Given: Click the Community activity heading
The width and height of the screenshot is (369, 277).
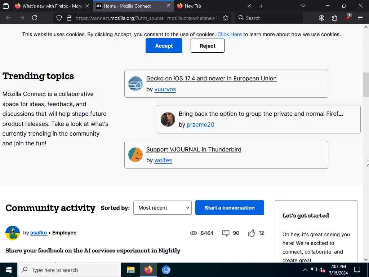Looking at the screenshot, I should [x=50, y=208].
